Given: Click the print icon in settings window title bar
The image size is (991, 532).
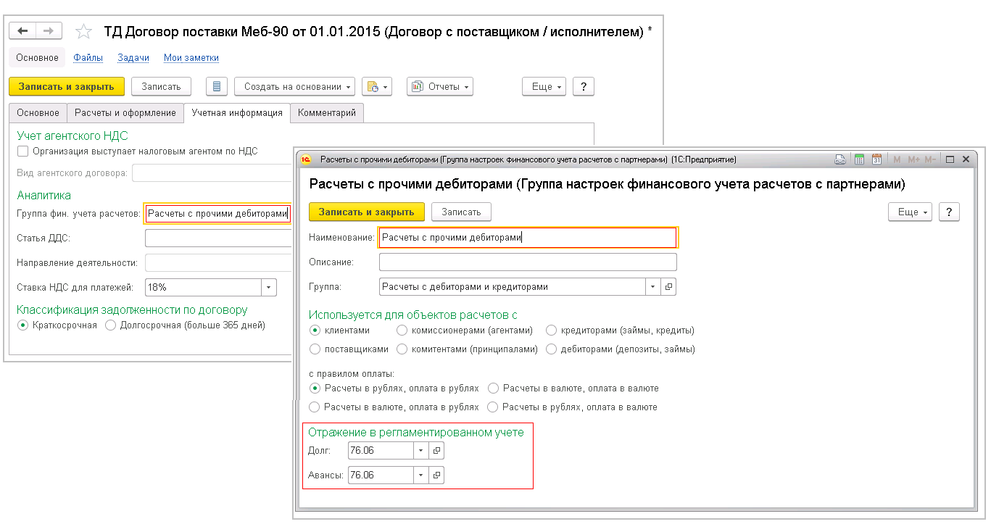Looking at the screenshot, I should click(x=840, y=159).
